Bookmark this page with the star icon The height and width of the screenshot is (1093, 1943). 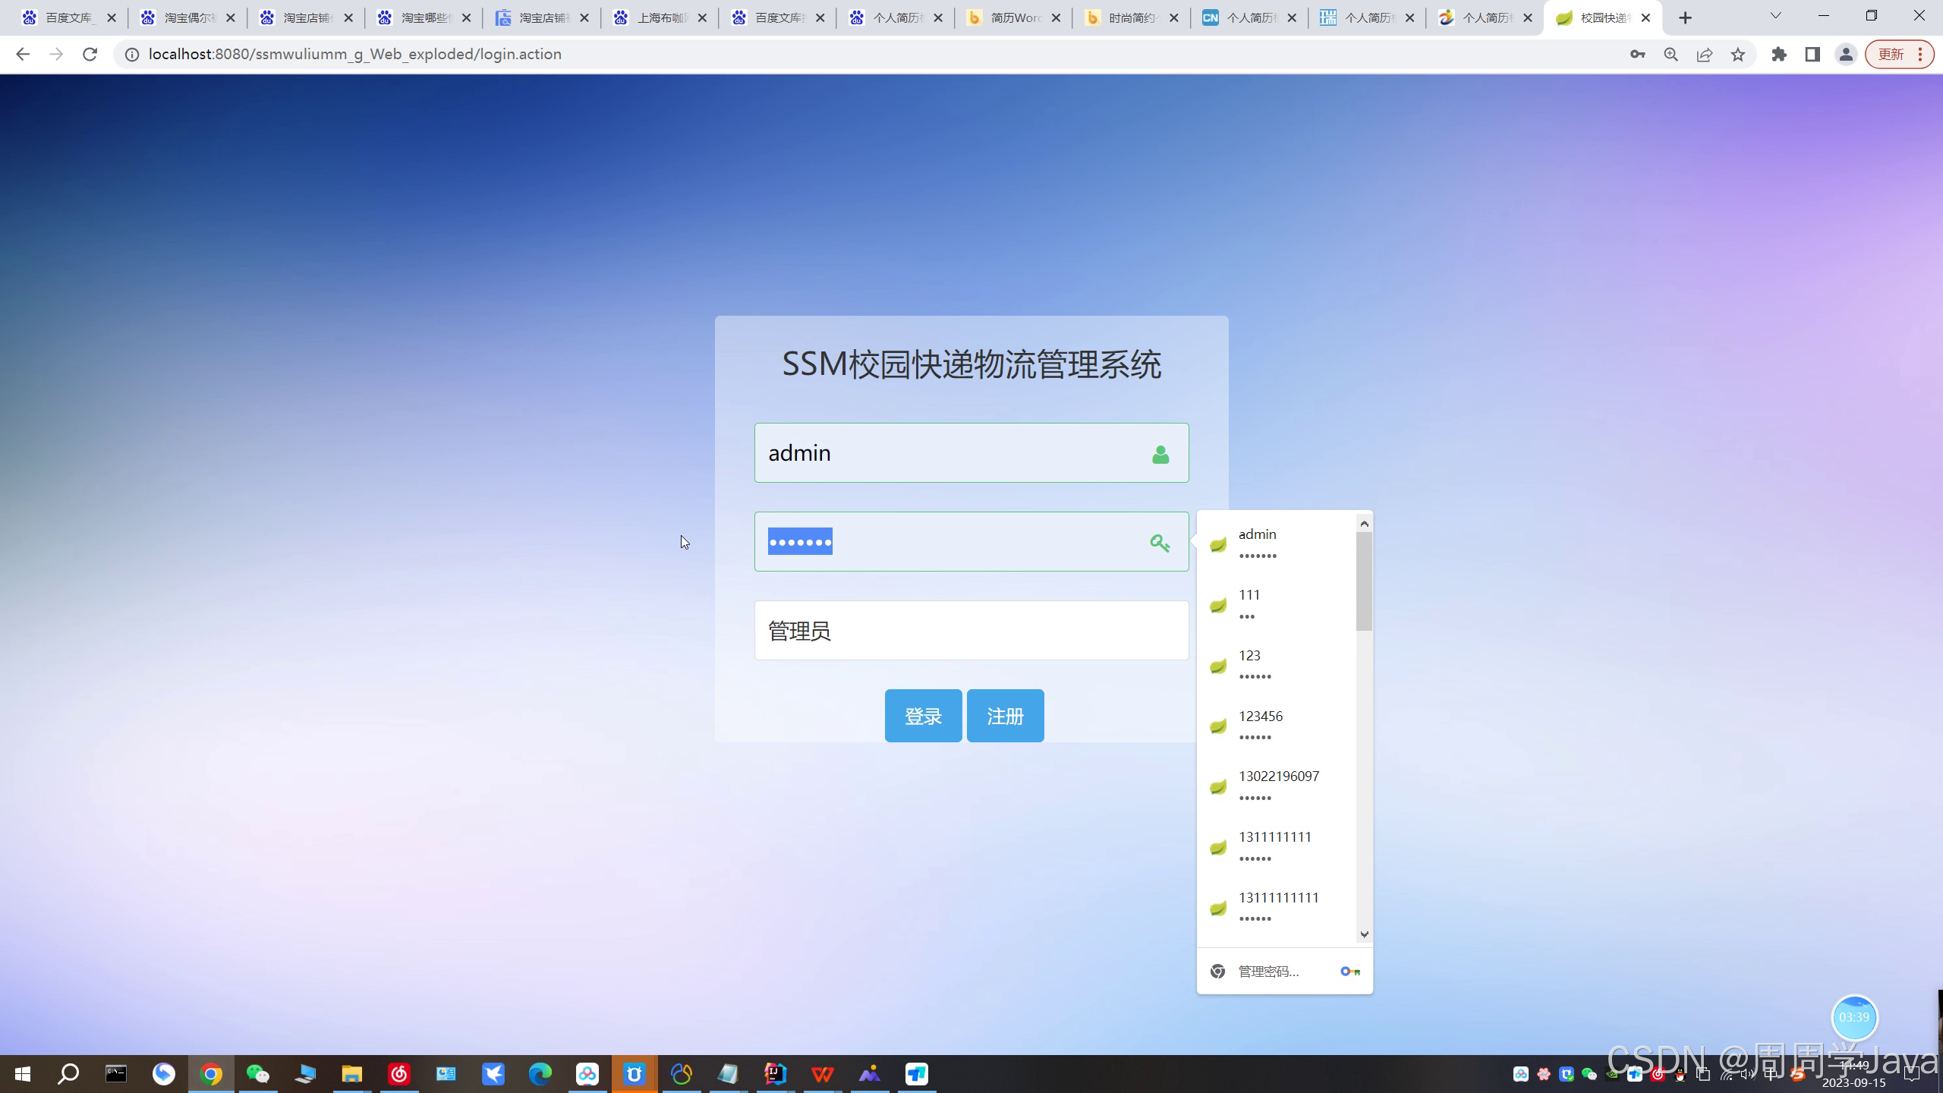[1737, 54]
